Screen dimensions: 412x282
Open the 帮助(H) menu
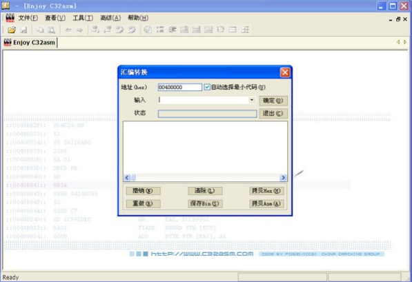[138, 18]
